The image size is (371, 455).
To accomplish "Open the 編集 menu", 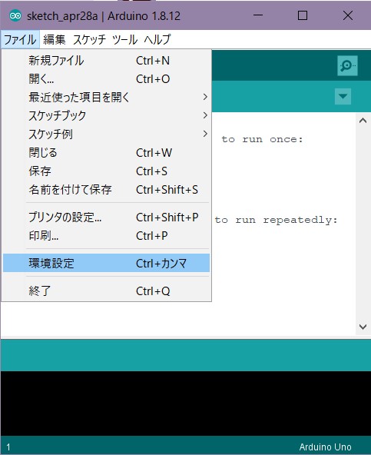I will coord(55,39).
